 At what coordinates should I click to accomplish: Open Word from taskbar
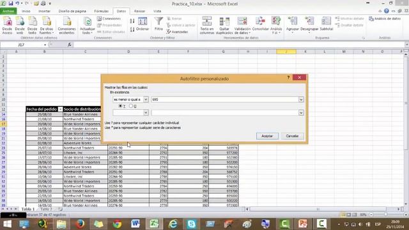point(135,224)
